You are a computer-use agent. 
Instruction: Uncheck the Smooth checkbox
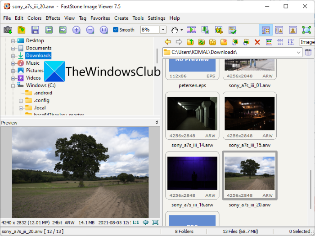116,30
